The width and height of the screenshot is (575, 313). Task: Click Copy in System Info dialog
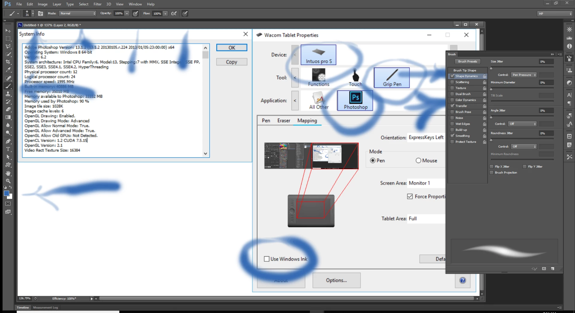click(232, 62)
